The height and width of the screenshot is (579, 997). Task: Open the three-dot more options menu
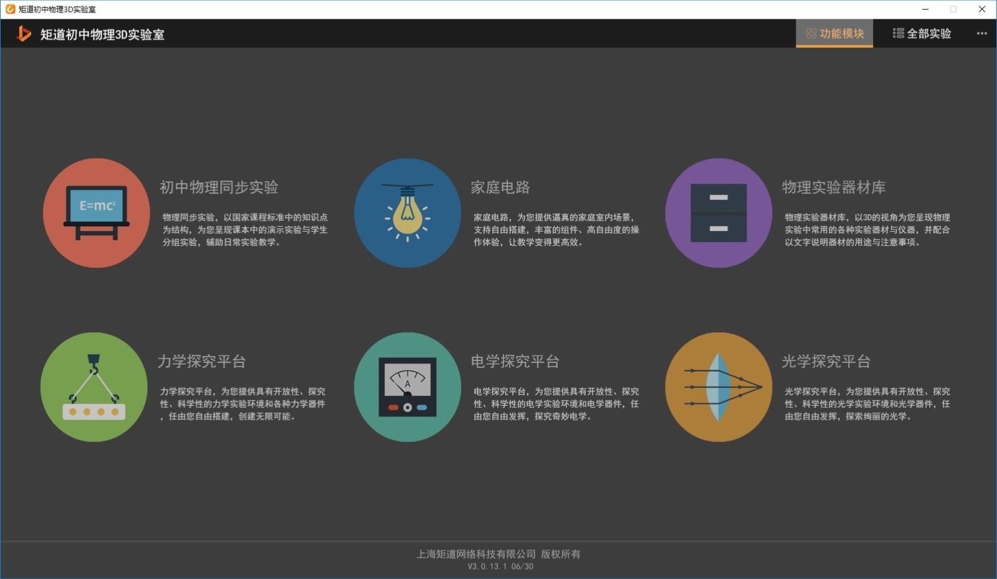[982, 34]
